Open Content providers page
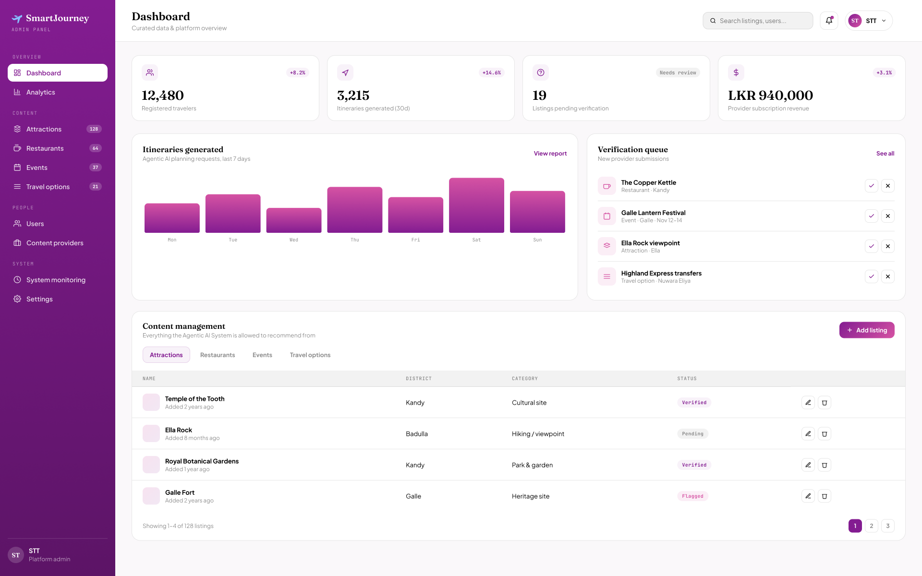922x576 pixels. 58,243
